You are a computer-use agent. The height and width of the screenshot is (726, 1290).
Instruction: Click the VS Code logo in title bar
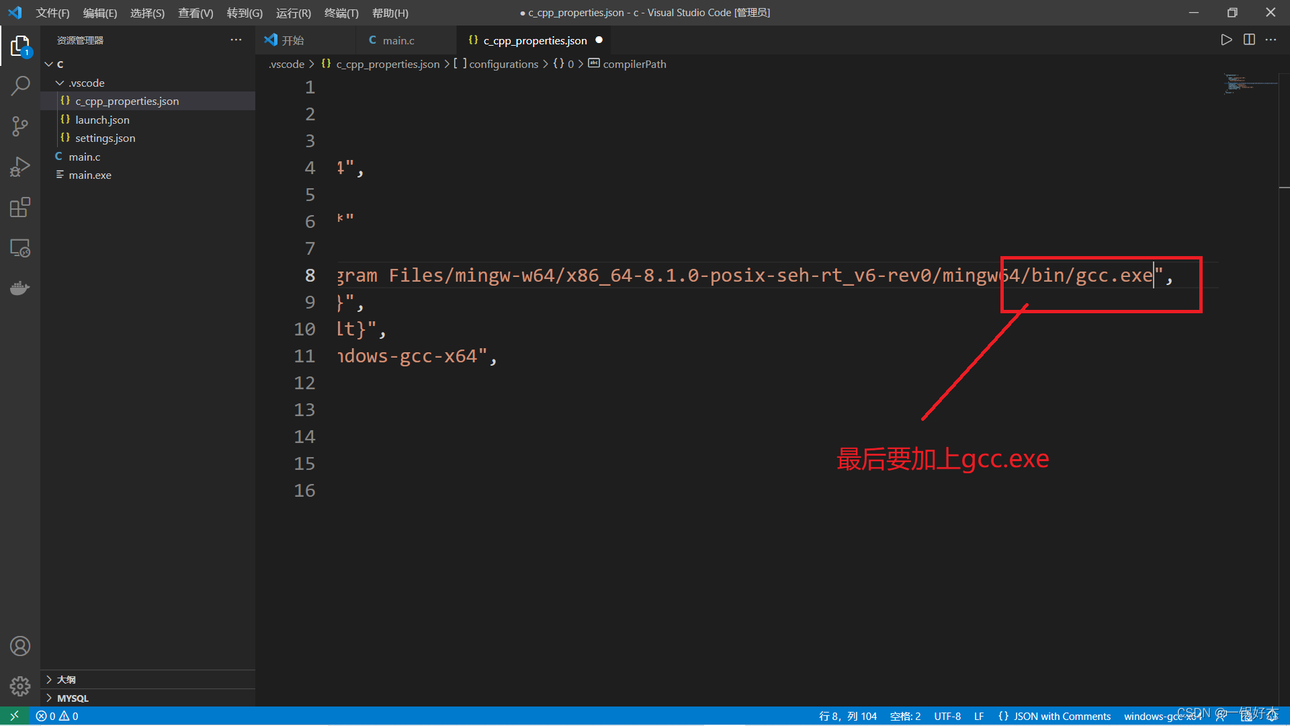[x=15, y=13]
